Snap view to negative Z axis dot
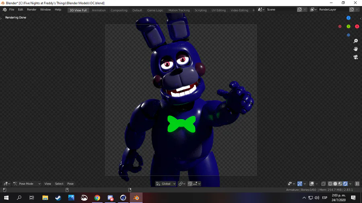The width and height of the screenshot is (362, 203). (348, 35)
